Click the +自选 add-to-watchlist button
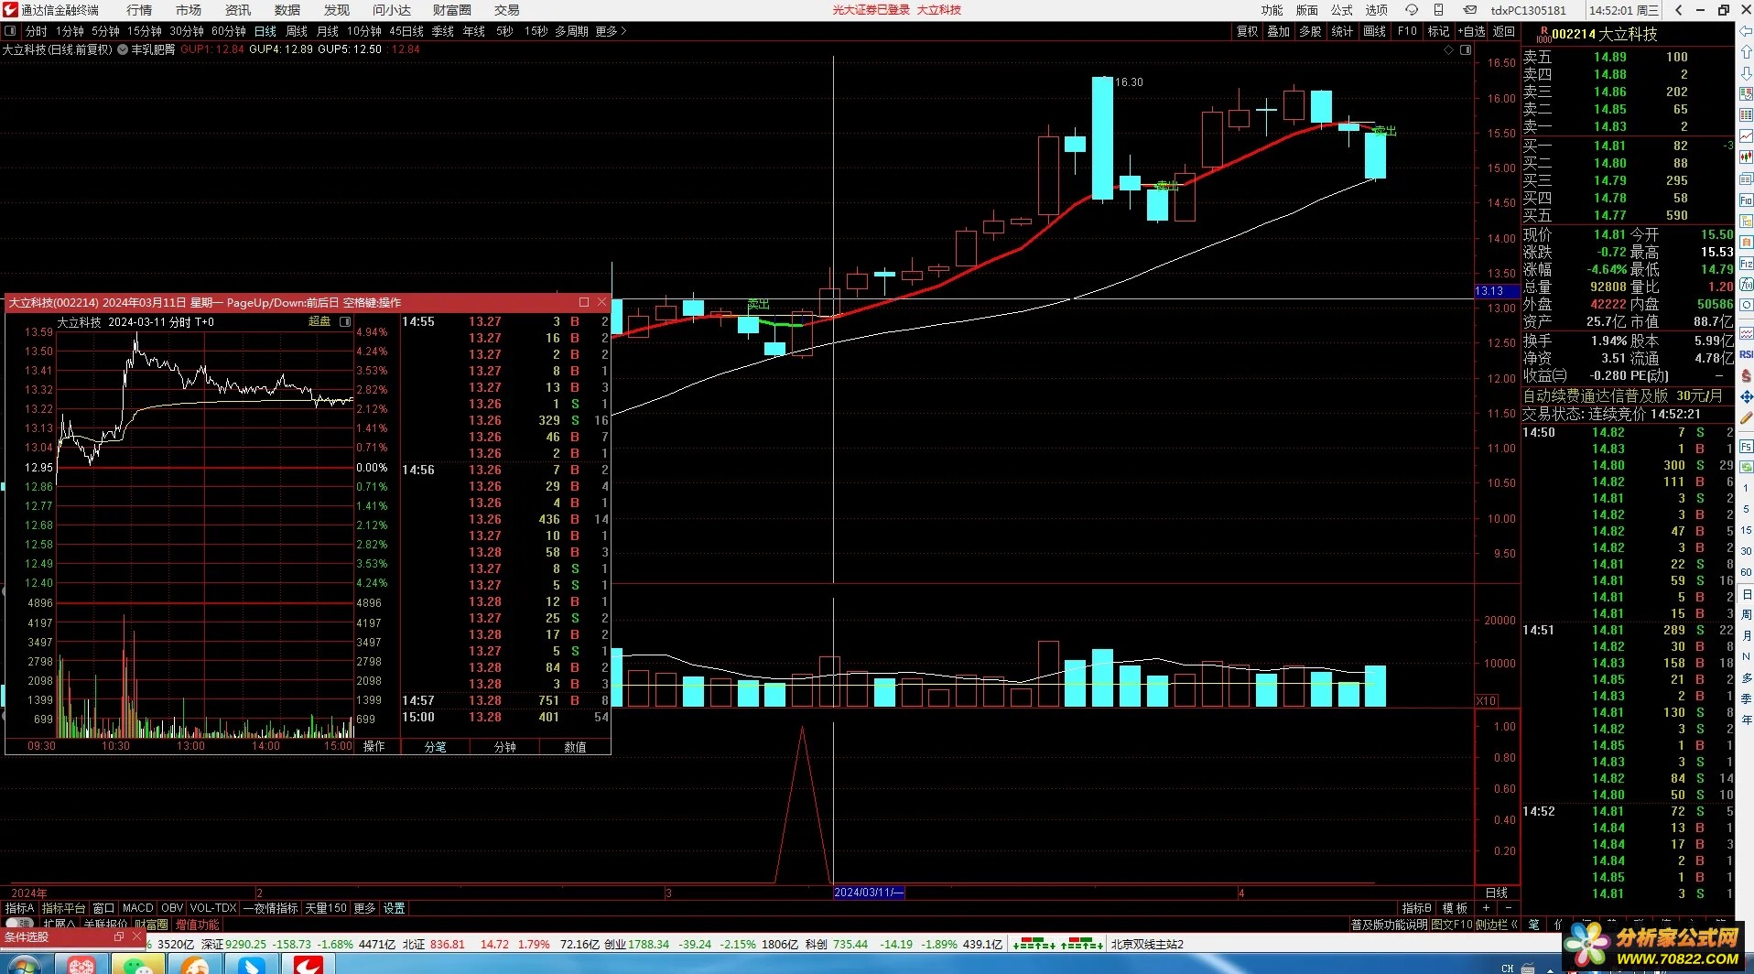The height and width of the screenshot is (974, 1754). tap(1471, 31)
